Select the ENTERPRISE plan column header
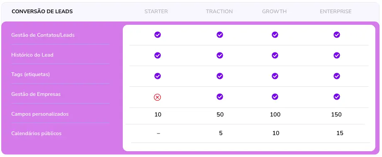The image size is (382, 157). point(336,12)
